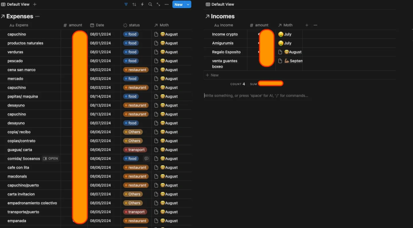
Task: Click the plus icon to add Incomes column
Action: (x=307, y=25)
